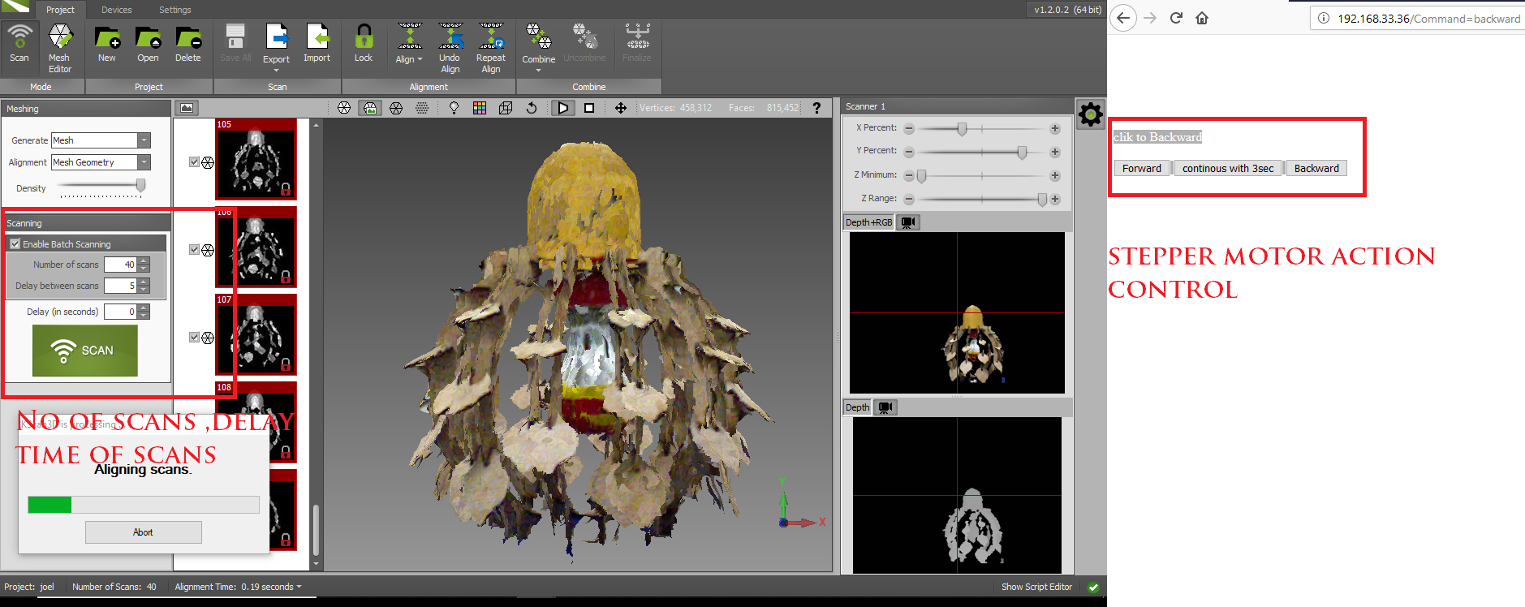Open the Generate Mesh dropdown
The image size is (1525, 607).
click(144, 140)
